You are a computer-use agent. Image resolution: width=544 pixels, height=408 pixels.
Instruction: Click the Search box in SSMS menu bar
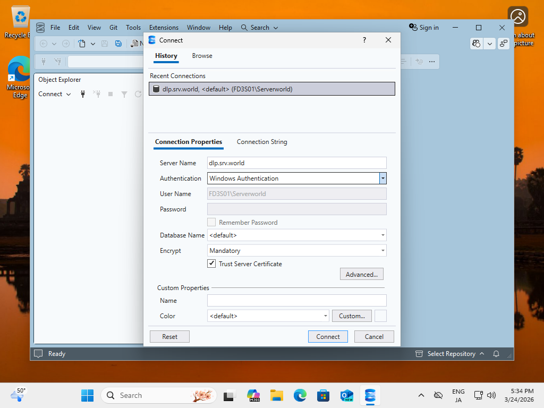click(x=259, y=28)
